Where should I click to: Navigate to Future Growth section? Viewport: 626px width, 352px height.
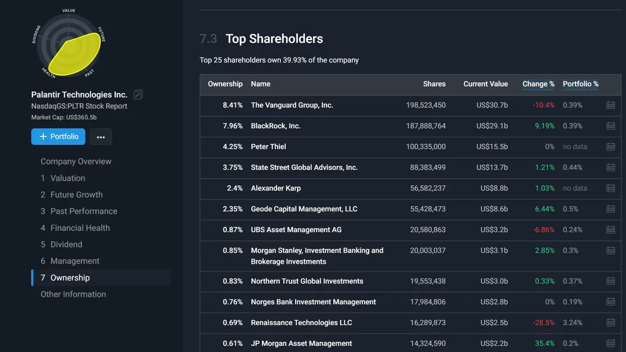pyautogui.click(x=72, y=195)
